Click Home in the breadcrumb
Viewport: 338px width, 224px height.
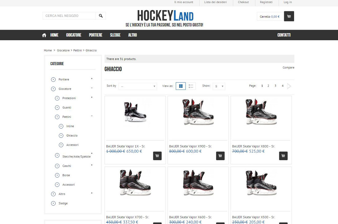(x=48, y=50)
